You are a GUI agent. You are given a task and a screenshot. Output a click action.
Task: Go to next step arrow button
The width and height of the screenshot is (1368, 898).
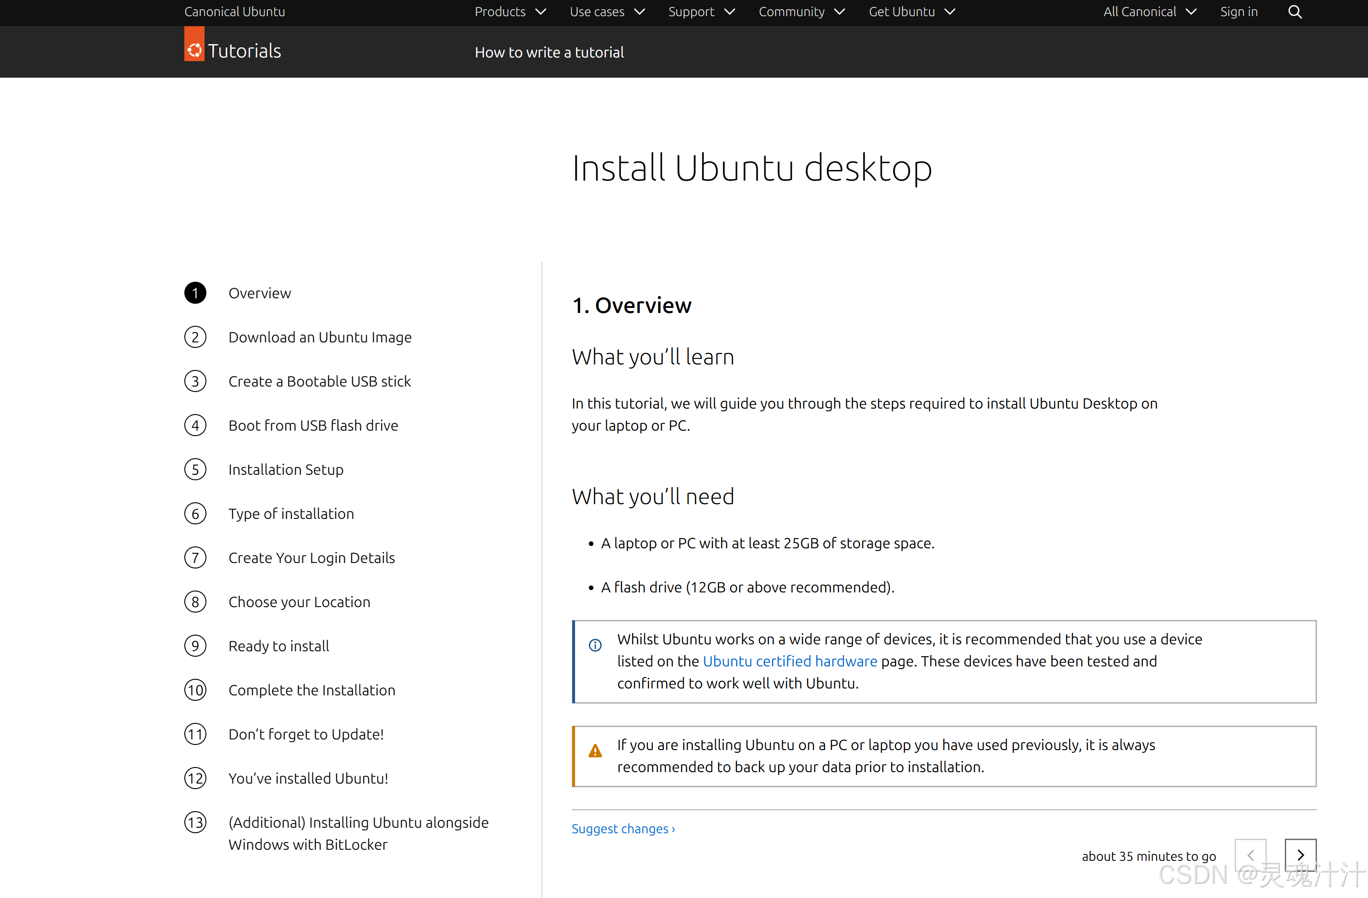tap(1300, 855)
